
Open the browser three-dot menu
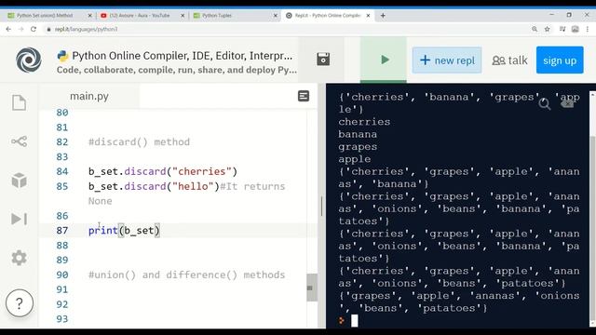[x=588, y=29]
